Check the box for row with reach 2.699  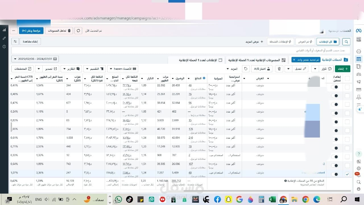click(347, 122)
